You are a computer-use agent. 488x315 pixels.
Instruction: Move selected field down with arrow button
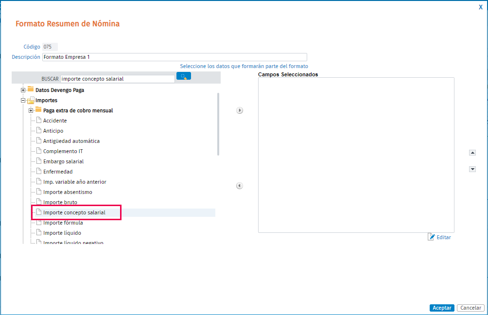point(472,169)
